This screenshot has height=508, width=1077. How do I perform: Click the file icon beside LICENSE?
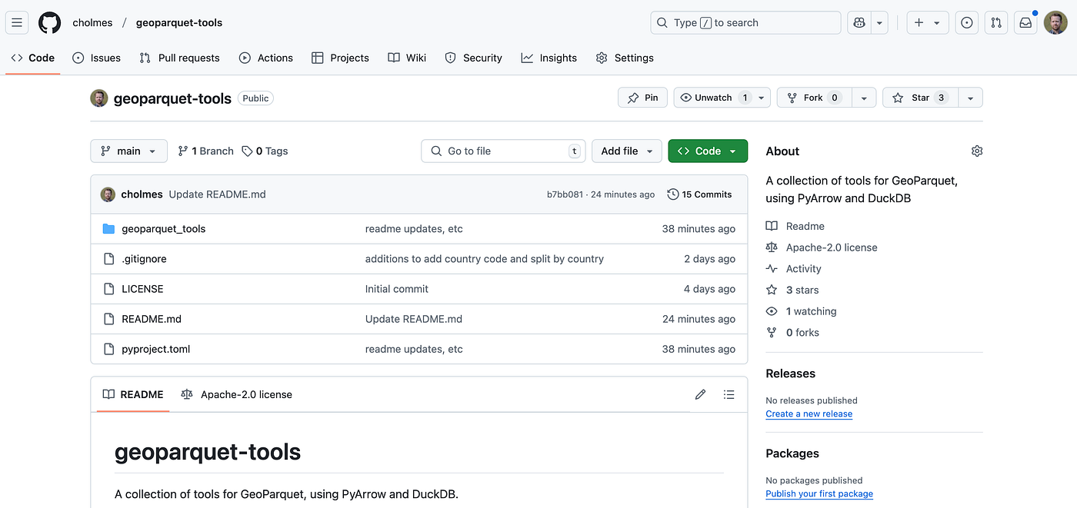108,289
